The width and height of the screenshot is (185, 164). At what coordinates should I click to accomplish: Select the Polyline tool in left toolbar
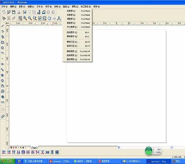[3, 32]
